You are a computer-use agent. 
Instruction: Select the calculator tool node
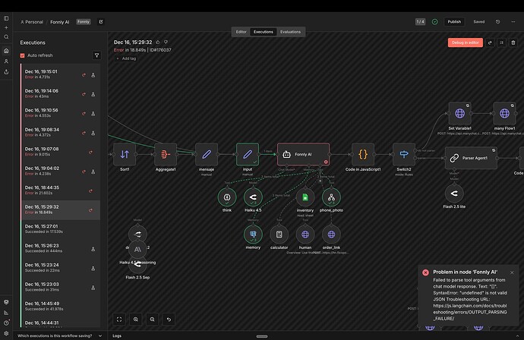(x=279, y=235)
